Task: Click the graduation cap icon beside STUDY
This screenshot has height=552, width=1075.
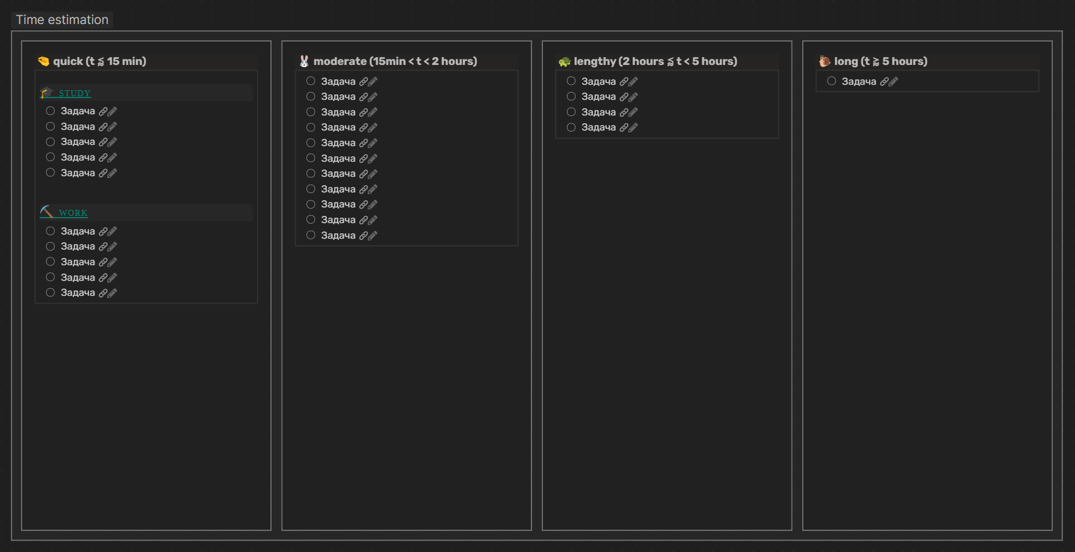Action: [x=46, y=93]
